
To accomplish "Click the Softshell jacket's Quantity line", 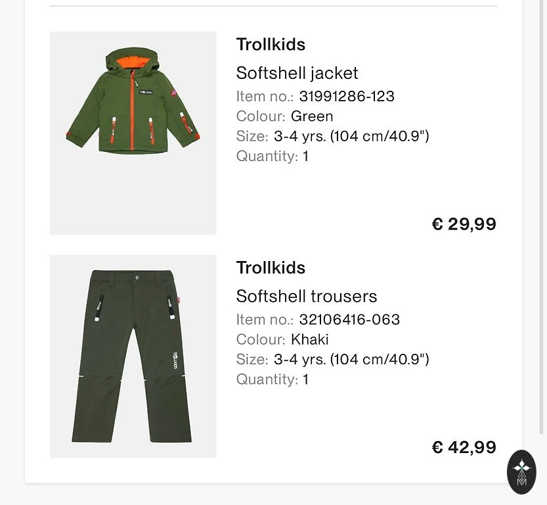I will pos(272,156).
